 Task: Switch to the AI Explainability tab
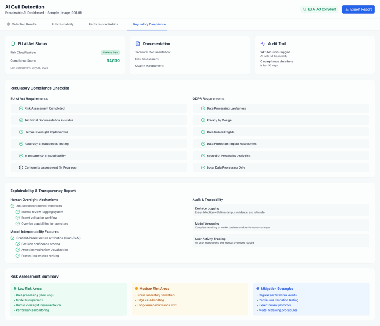tap(62, 24)
